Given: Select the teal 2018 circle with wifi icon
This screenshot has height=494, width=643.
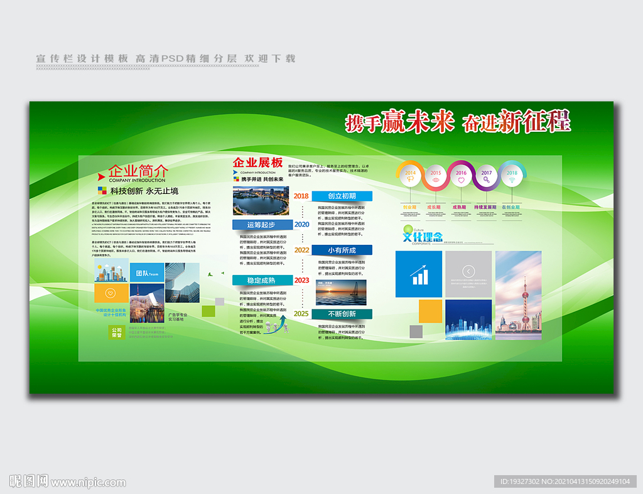Looking at the screenshot, I should (x=512, y=176).
